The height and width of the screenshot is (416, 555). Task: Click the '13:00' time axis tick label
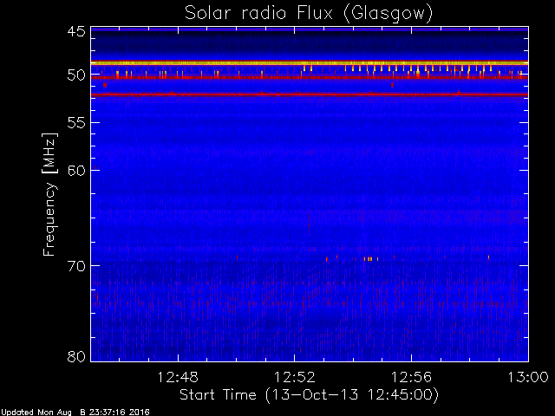528,377
